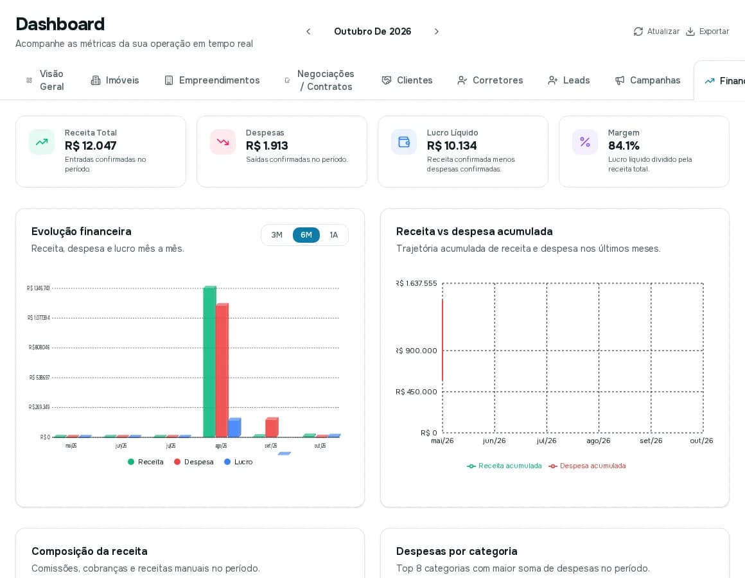Open the Clientes tab
This screenshot has width=745, height=578.
coord(407,80)
